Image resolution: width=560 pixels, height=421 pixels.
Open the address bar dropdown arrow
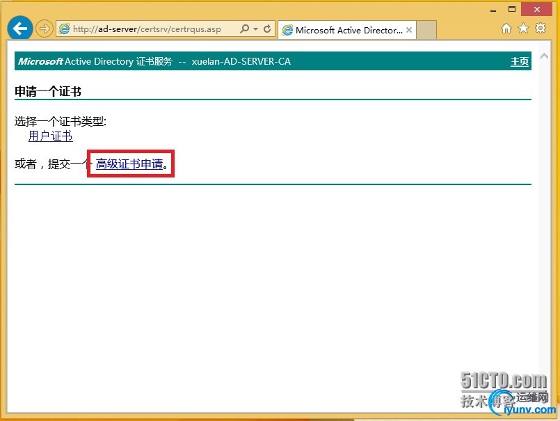256,29
